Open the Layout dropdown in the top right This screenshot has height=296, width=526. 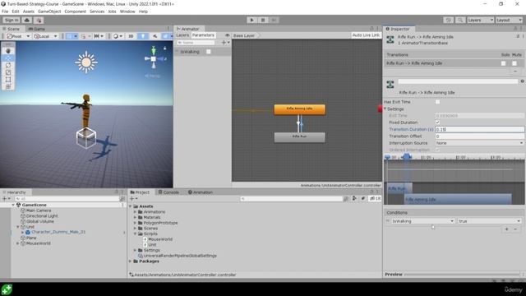pos(510,20)
